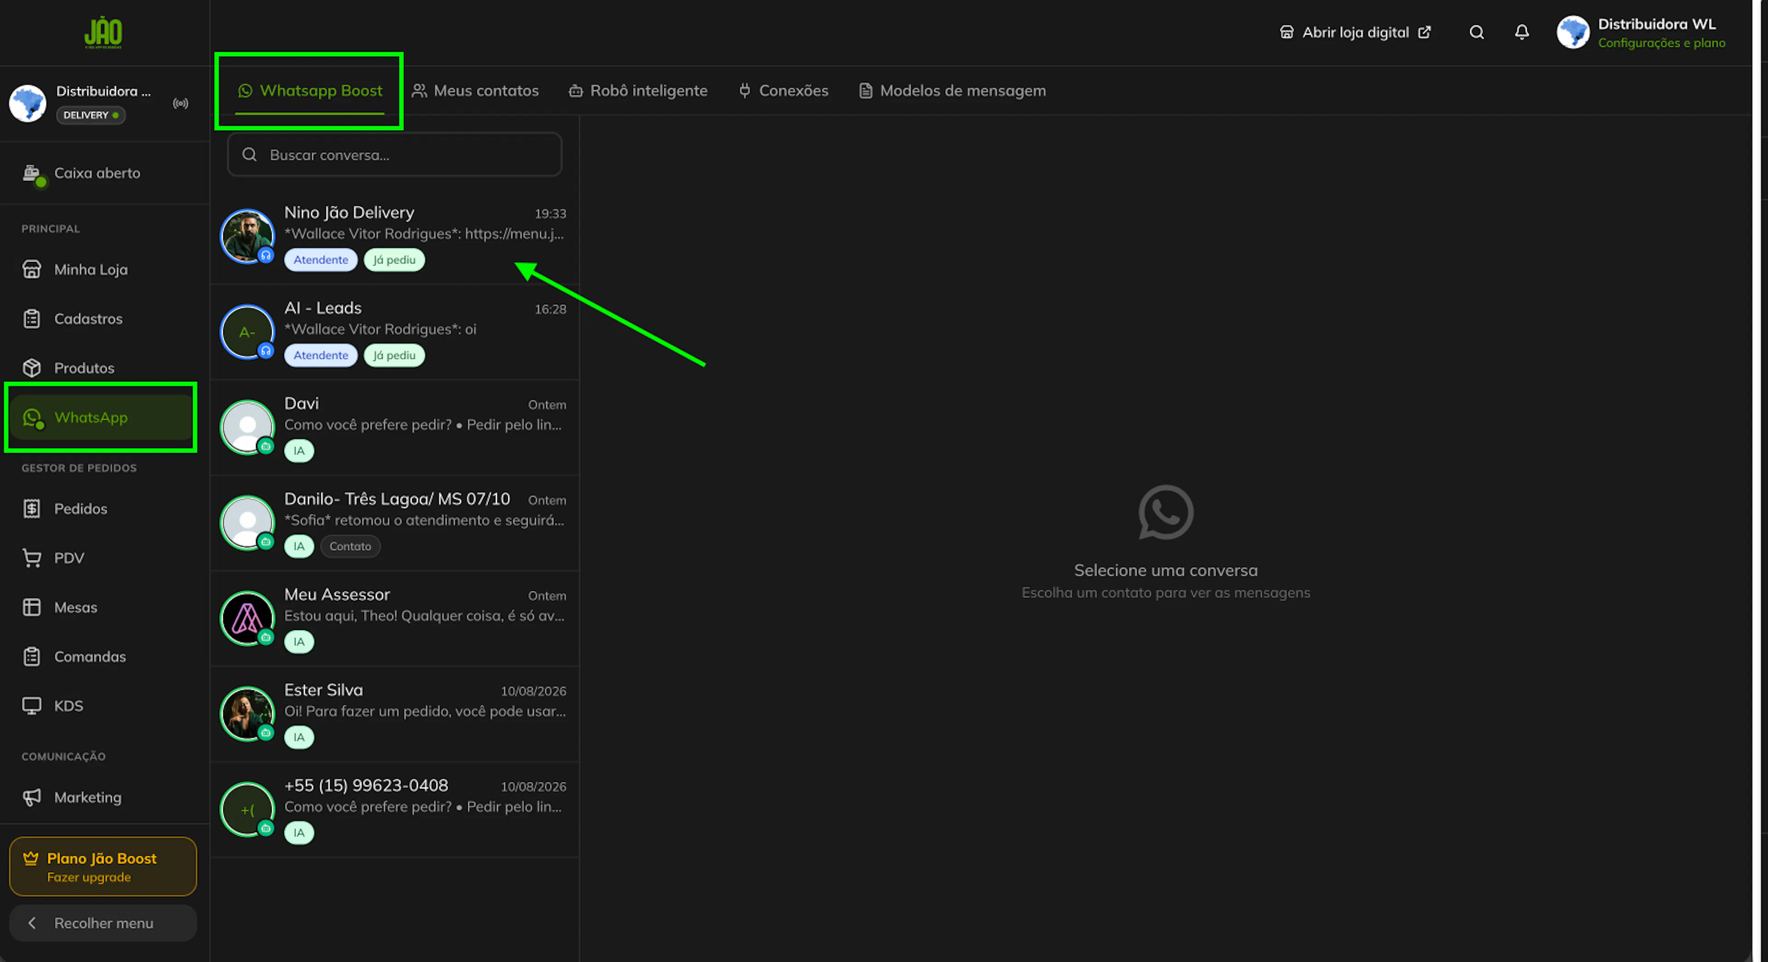This screenshot has height=962, width=1768.
Task: Click the broadcast signal icon beside Distribuidora
Action: point(180,103)
